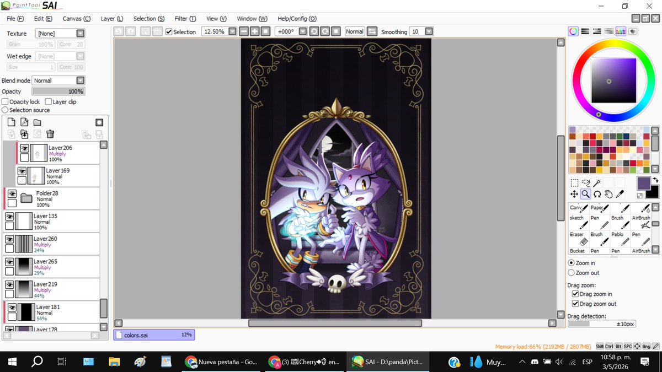Open the Windows Start menu

point(12,362)
